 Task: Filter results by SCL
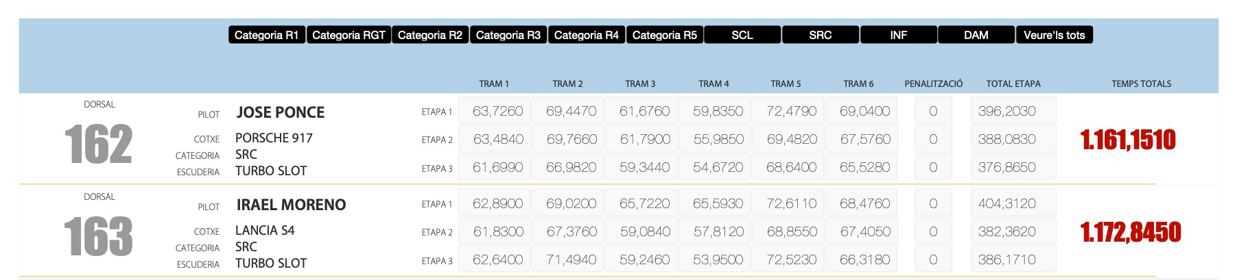[742, 35]
